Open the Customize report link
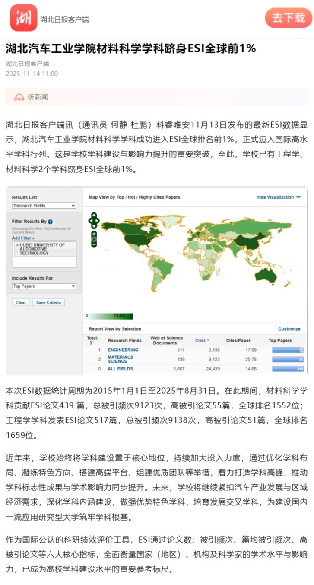 289,329
